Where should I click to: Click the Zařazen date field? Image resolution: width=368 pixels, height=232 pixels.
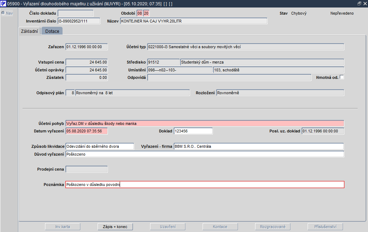86,47
